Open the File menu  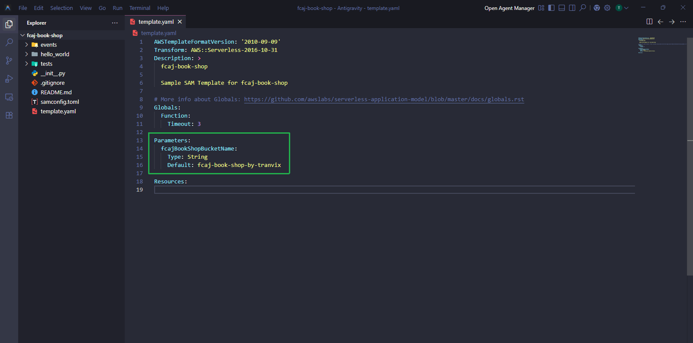(x=23, y=8)
